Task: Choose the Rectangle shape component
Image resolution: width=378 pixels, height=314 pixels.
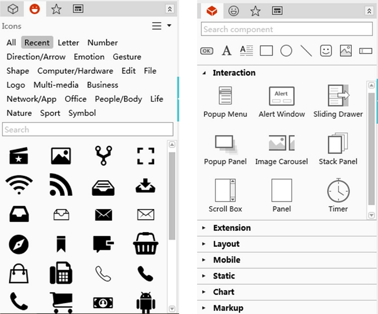Action: pos(266,51)
